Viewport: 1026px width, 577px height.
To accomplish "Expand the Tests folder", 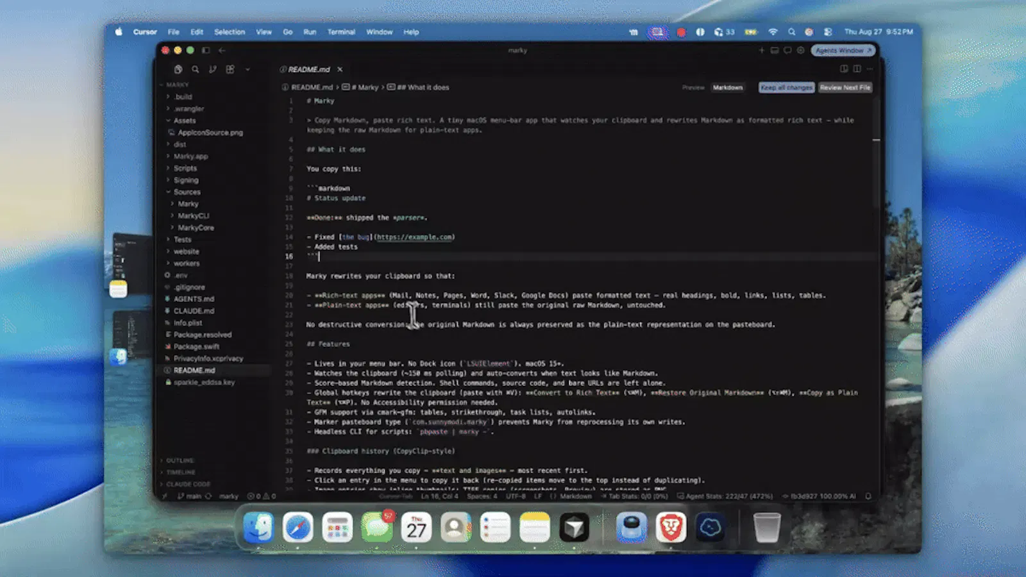I will click(182, 240).
